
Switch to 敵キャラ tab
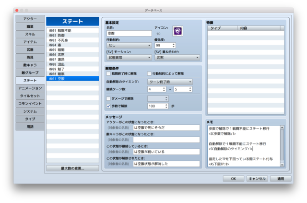[30, 65]
